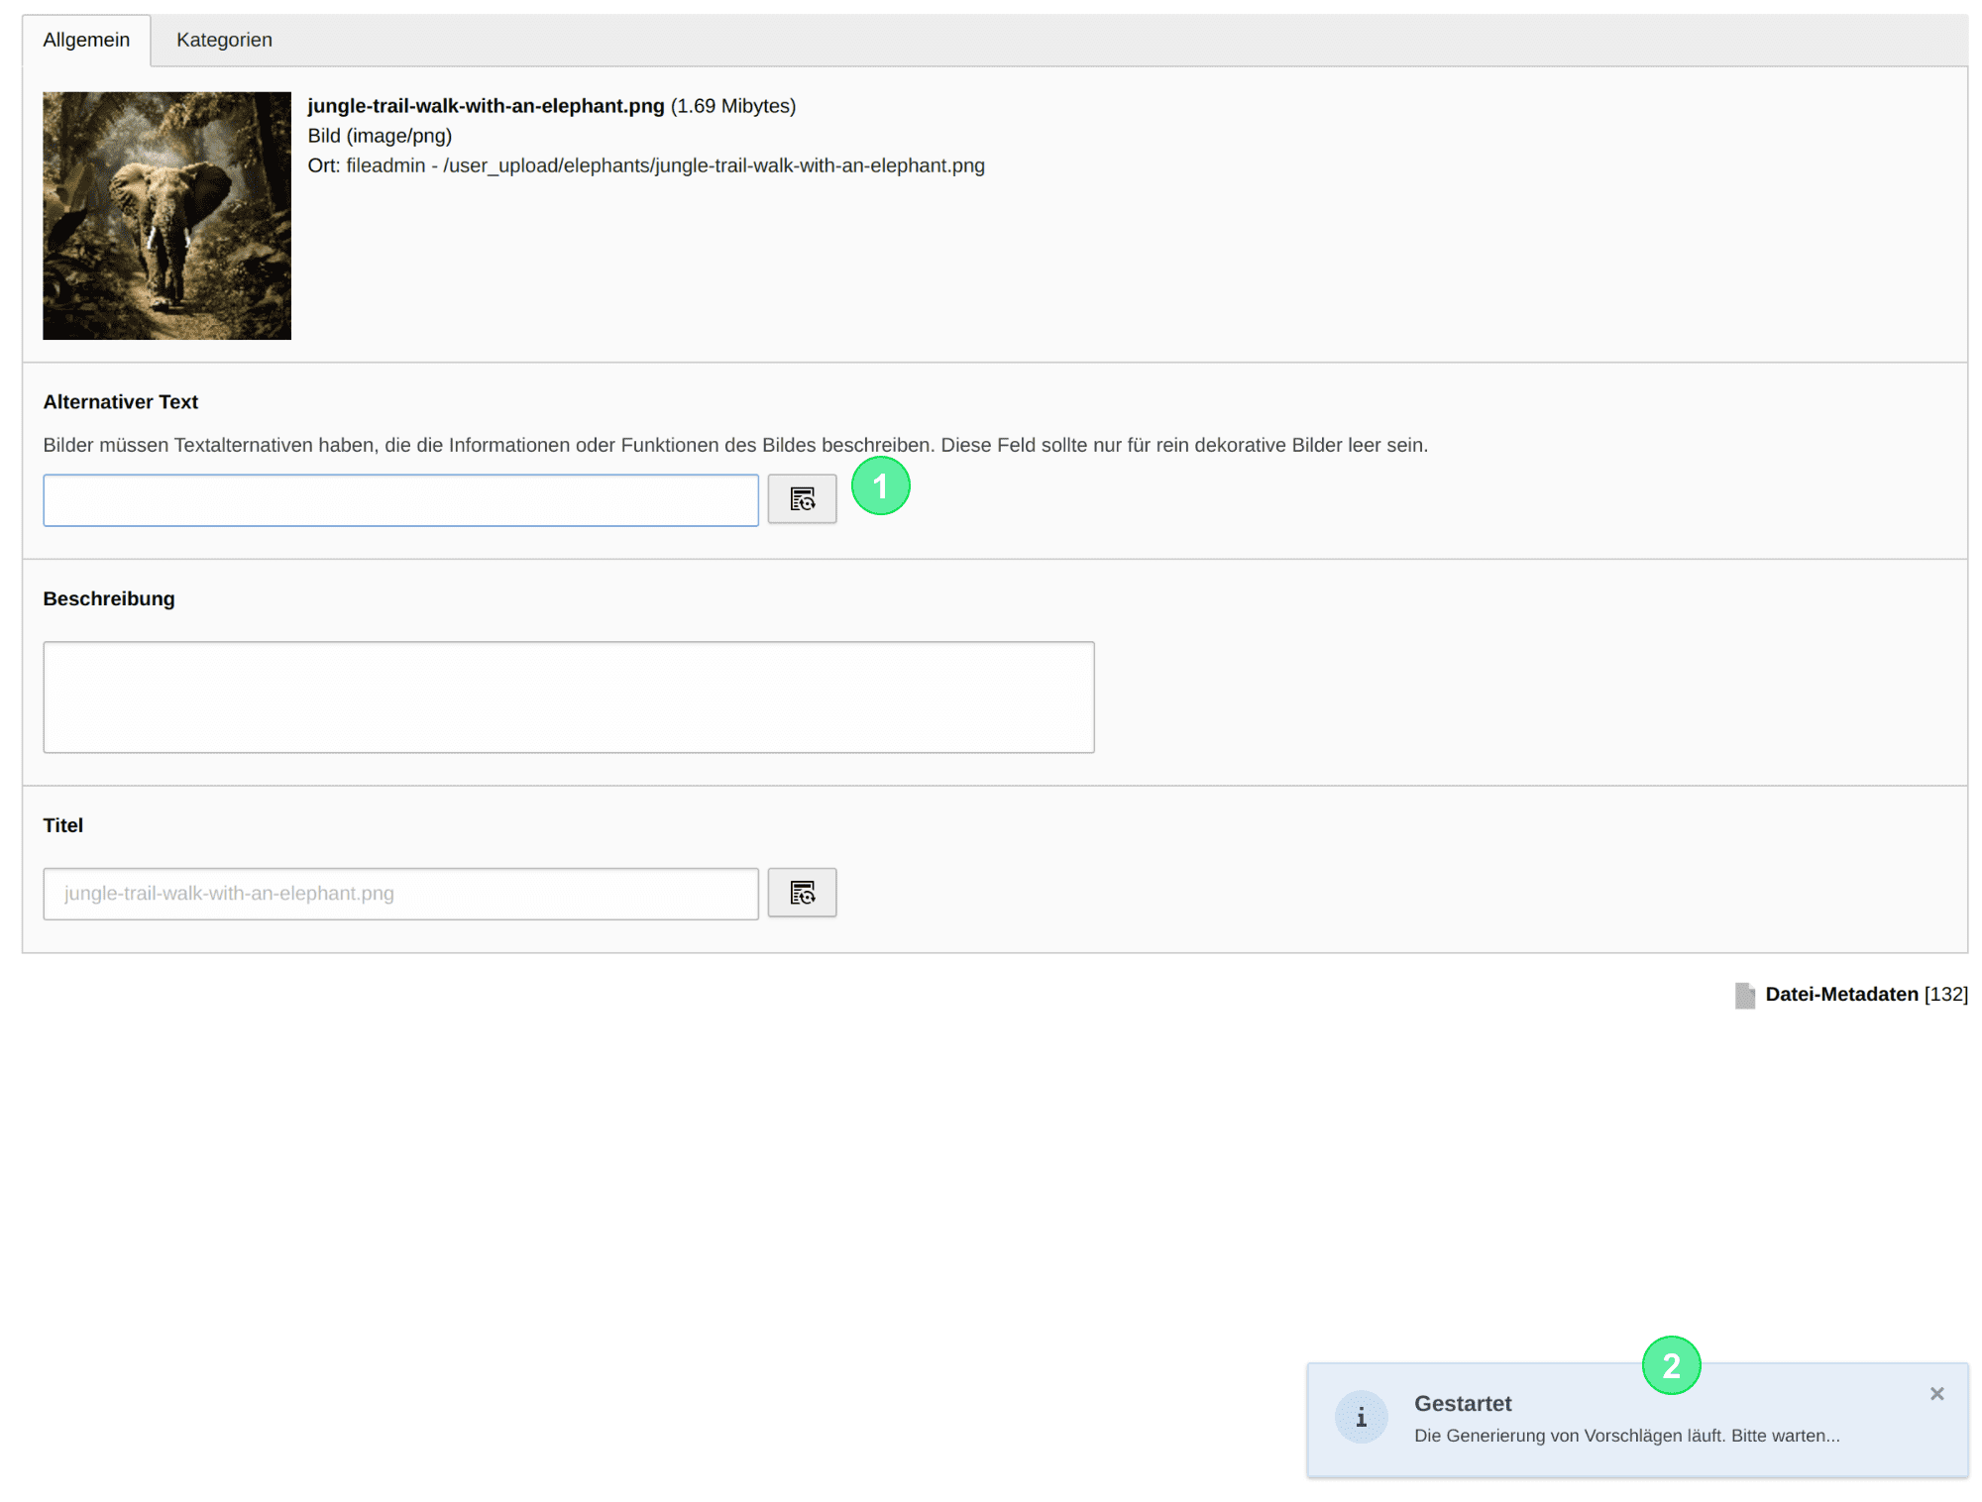Click the Gestartet notification title
The width and height of the screenshot is (1982, 1502).
[1463, 1404]
